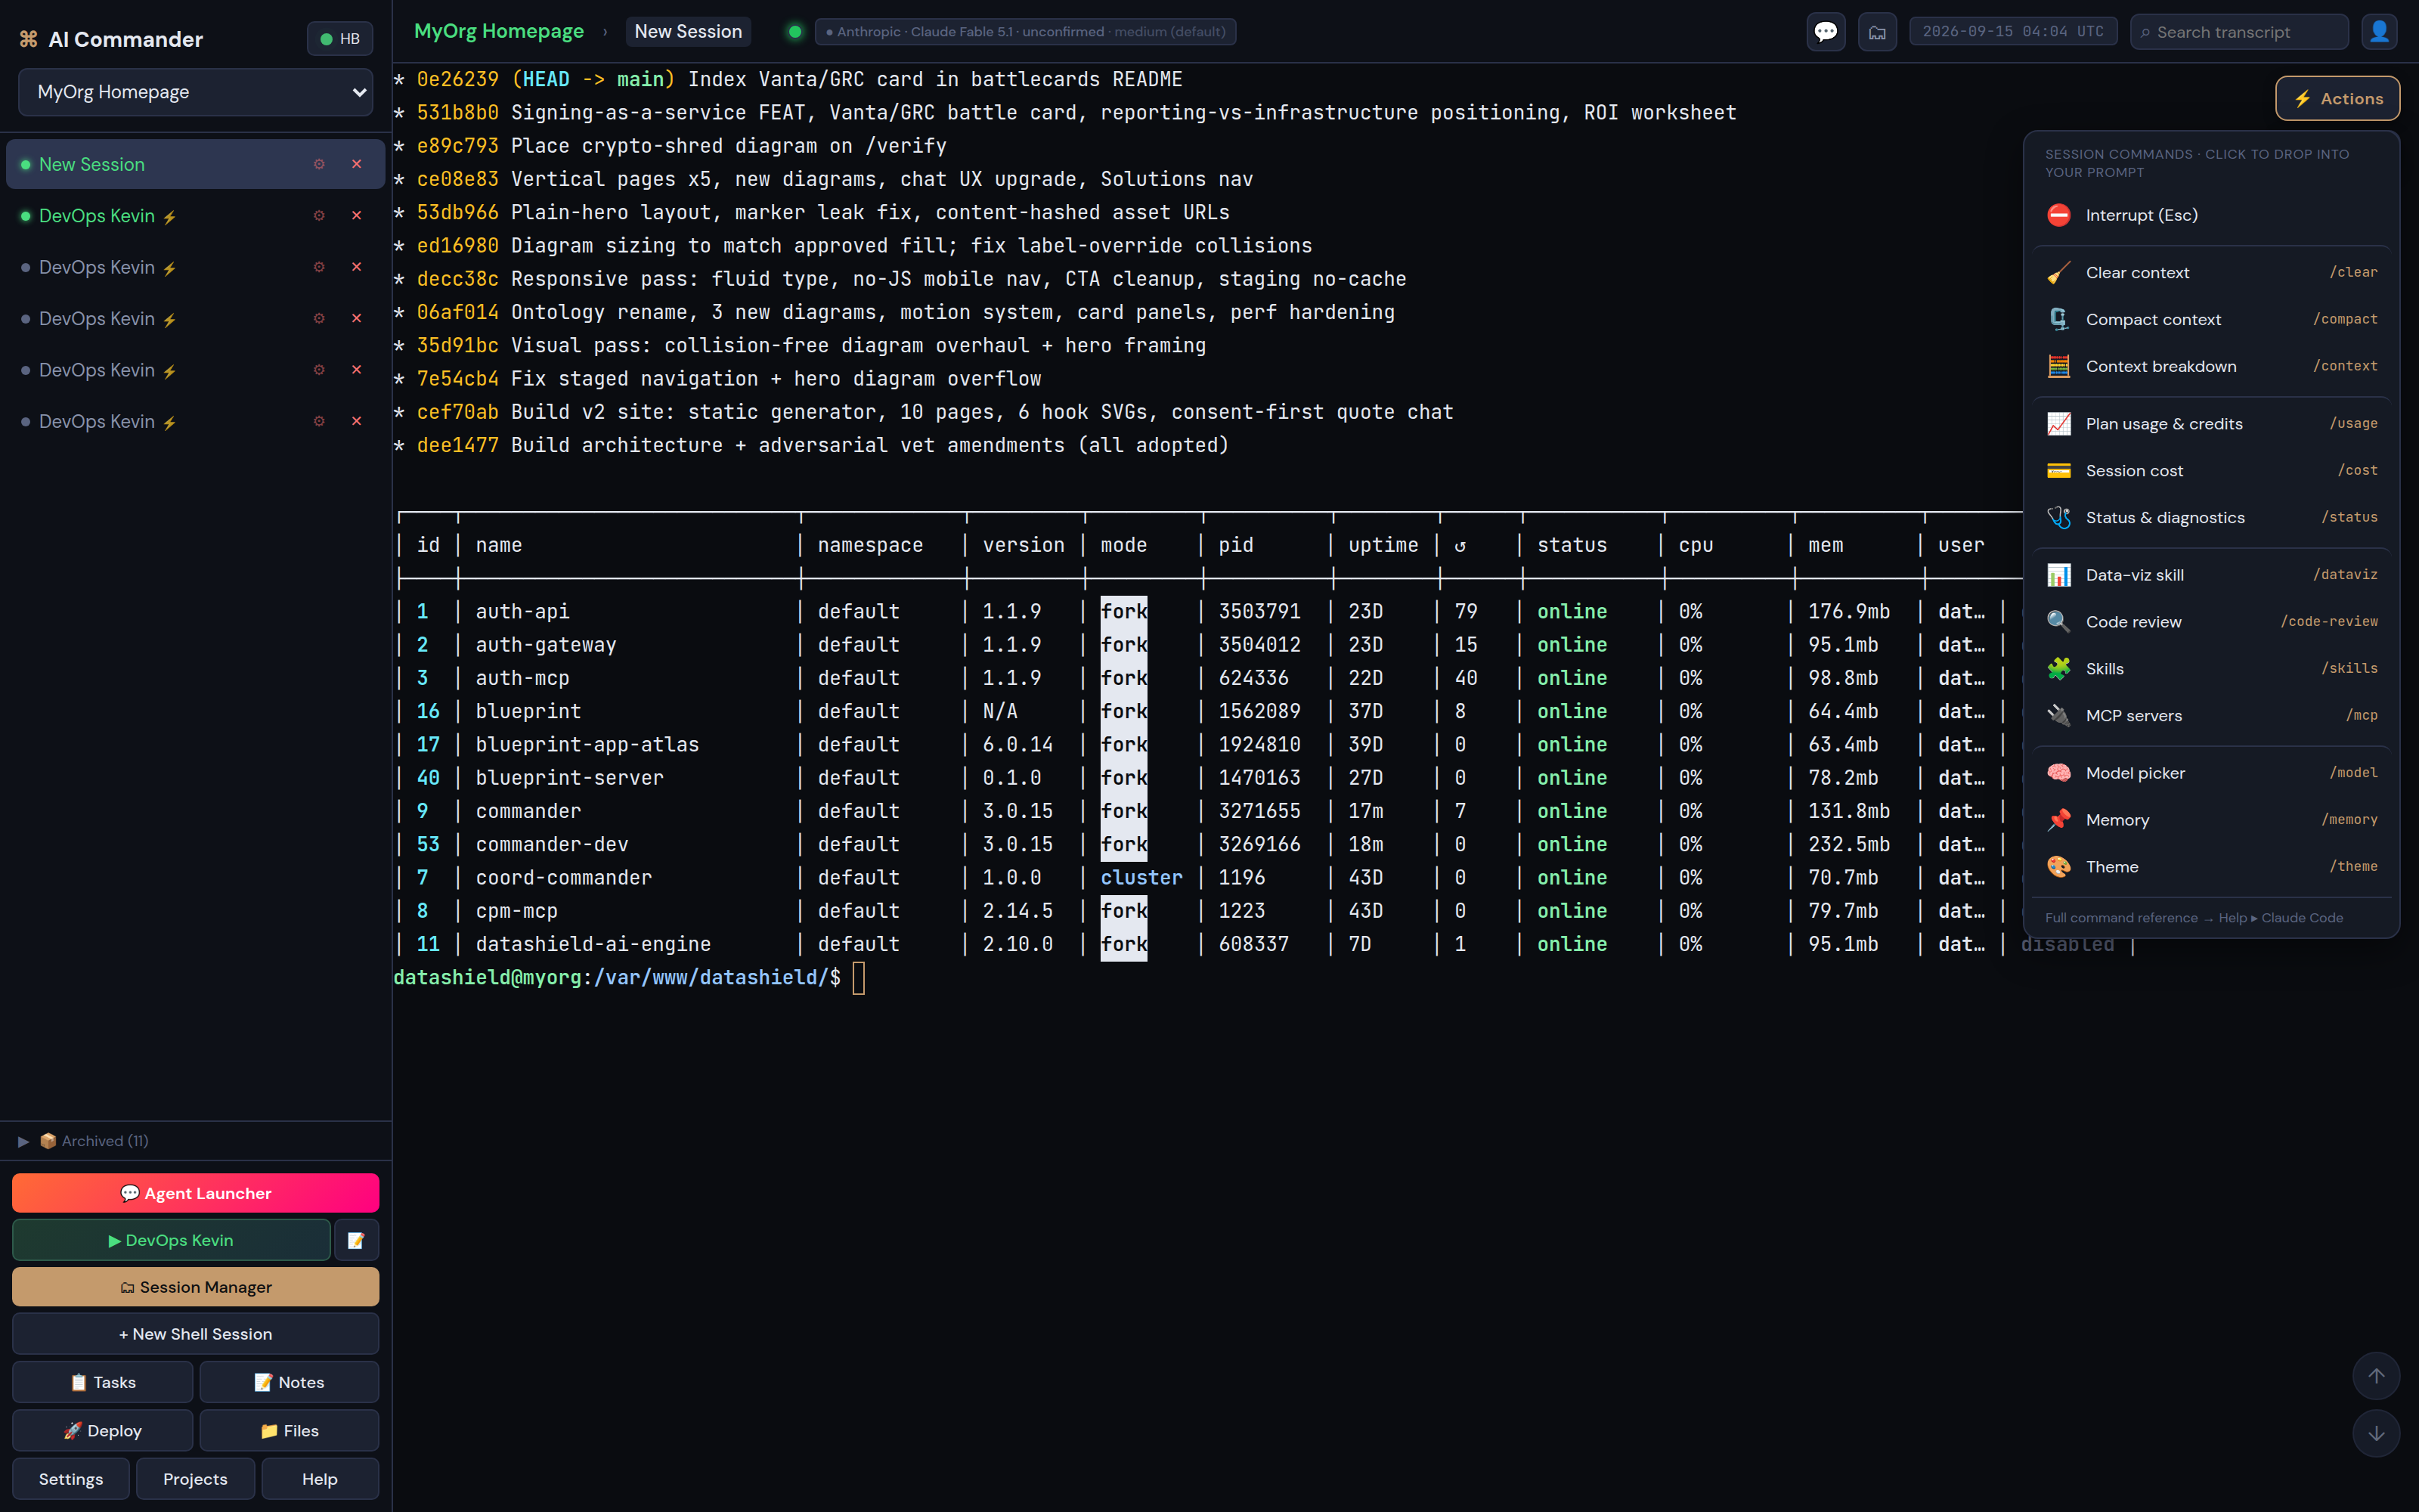This screenshot has height=1512, width=2419.
Task: Select MCP servers command
Action: pyautogui.click(x=2211, y=715)
